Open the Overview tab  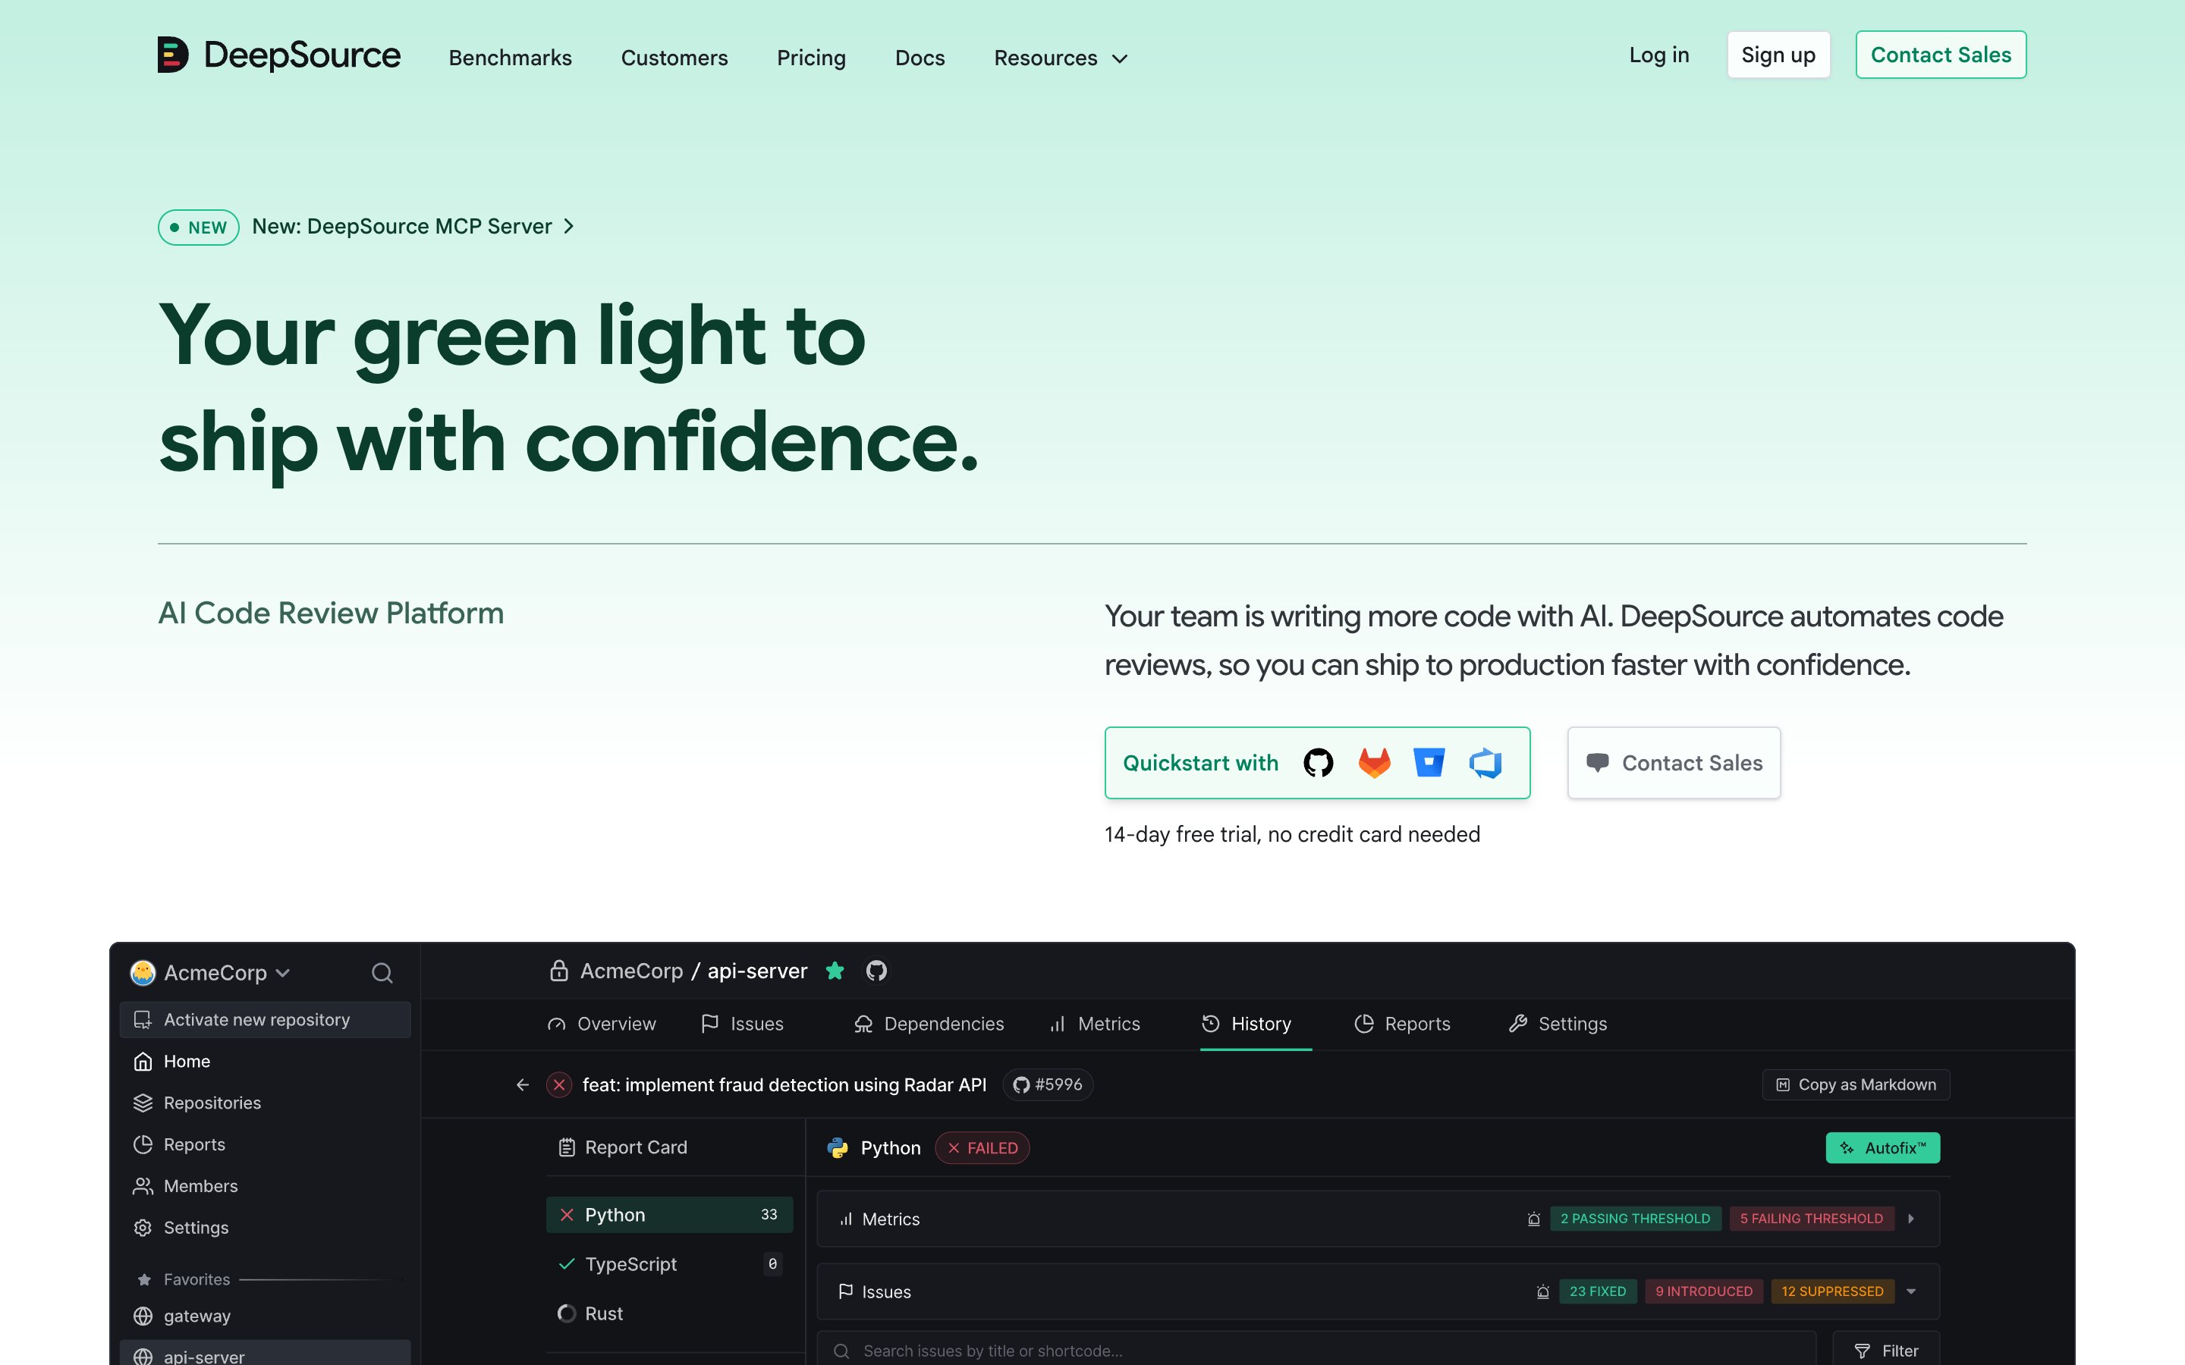tap(602, 1024)
